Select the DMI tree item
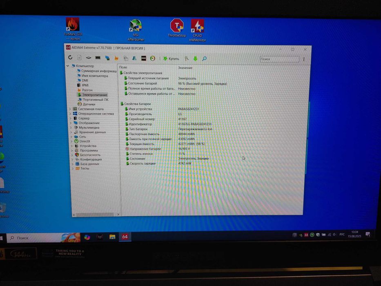 83,80
